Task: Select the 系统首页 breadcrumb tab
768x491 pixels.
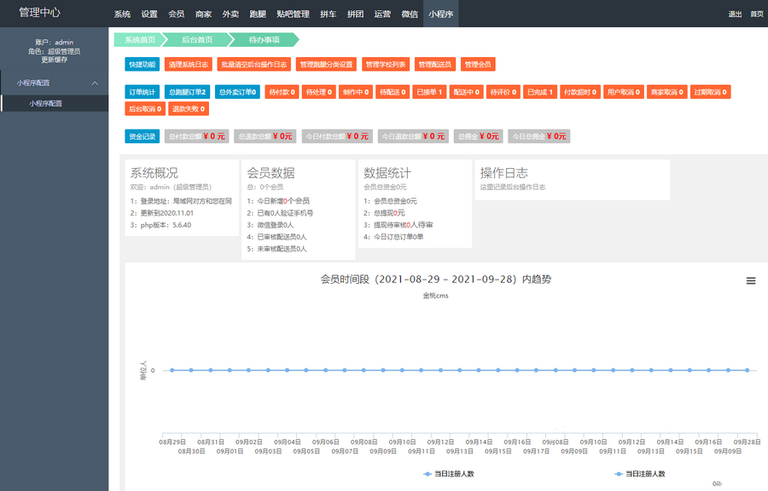Action: coord(140,39)
